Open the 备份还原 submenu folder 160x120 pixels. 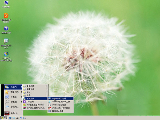pos(35,86)
